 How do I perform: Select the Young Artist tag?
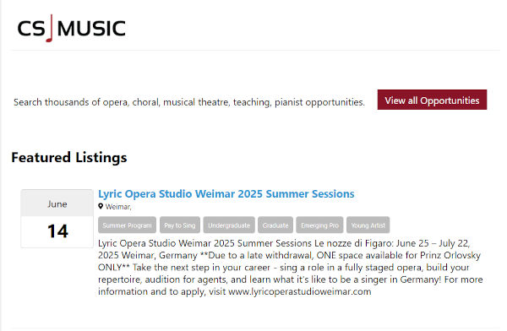click(368, 225)
